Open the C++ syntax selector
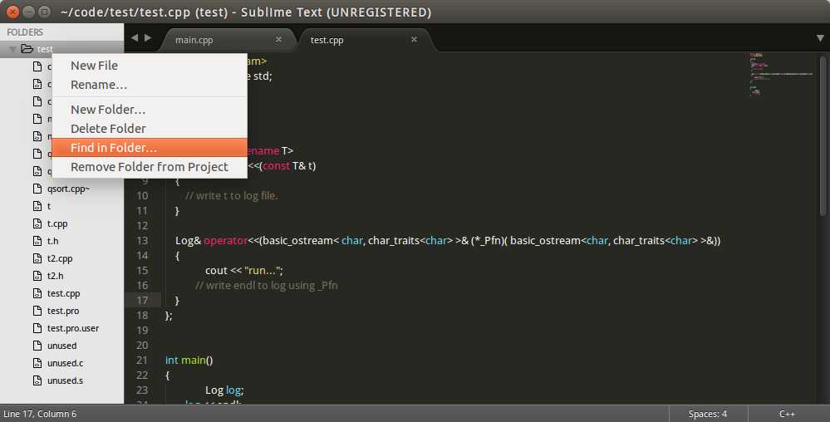Image resolution: width=830 pixels, height=422 pixels. (x=787, y=414)
